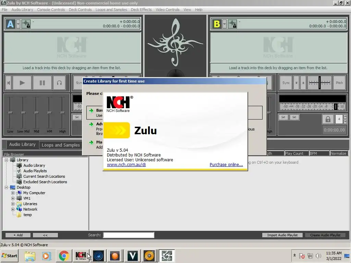Viewport: 351px width, 263px height.
Task: Open Deck Controls menu
Action: [80, 10]
